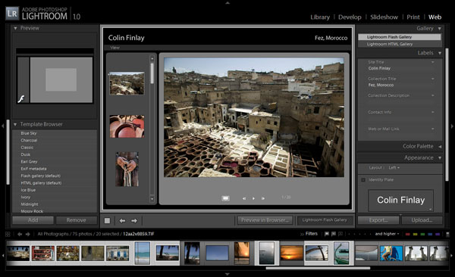455x277 pixels.
Task: Toggle the blue color label filter
Action: [x=430, y=234]
